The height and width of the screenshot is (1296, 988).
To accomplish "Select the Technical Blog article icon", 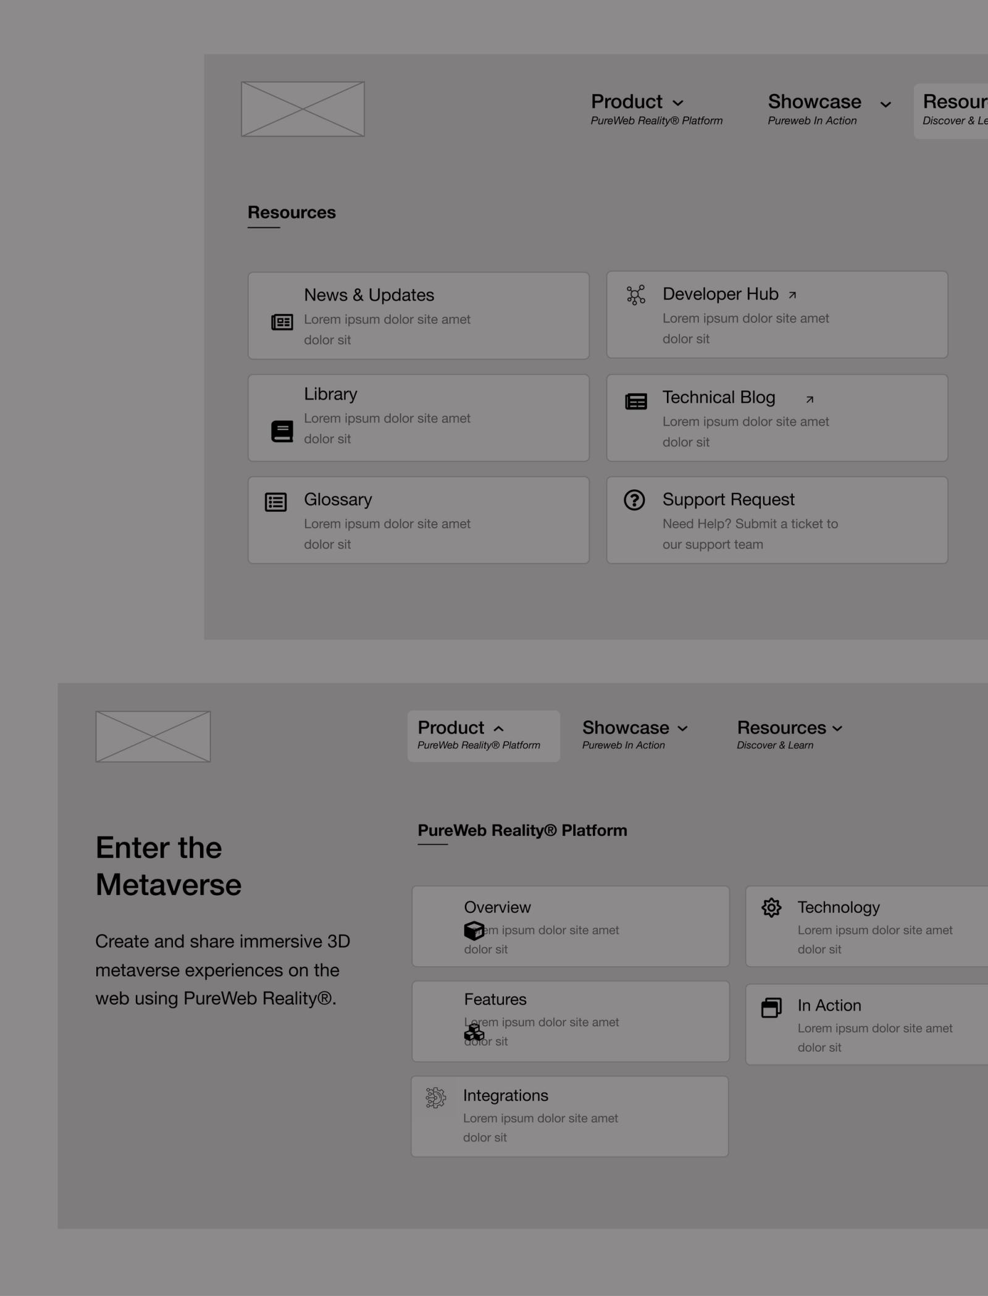I will [635, 402].
